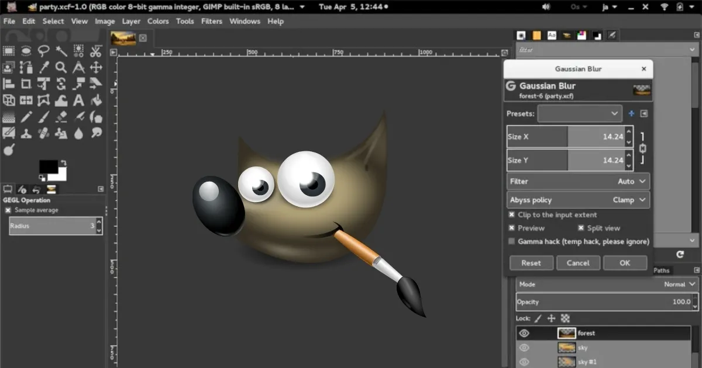Select the Smudge tool
702x368 pixels.
click(x=97, y=134)
